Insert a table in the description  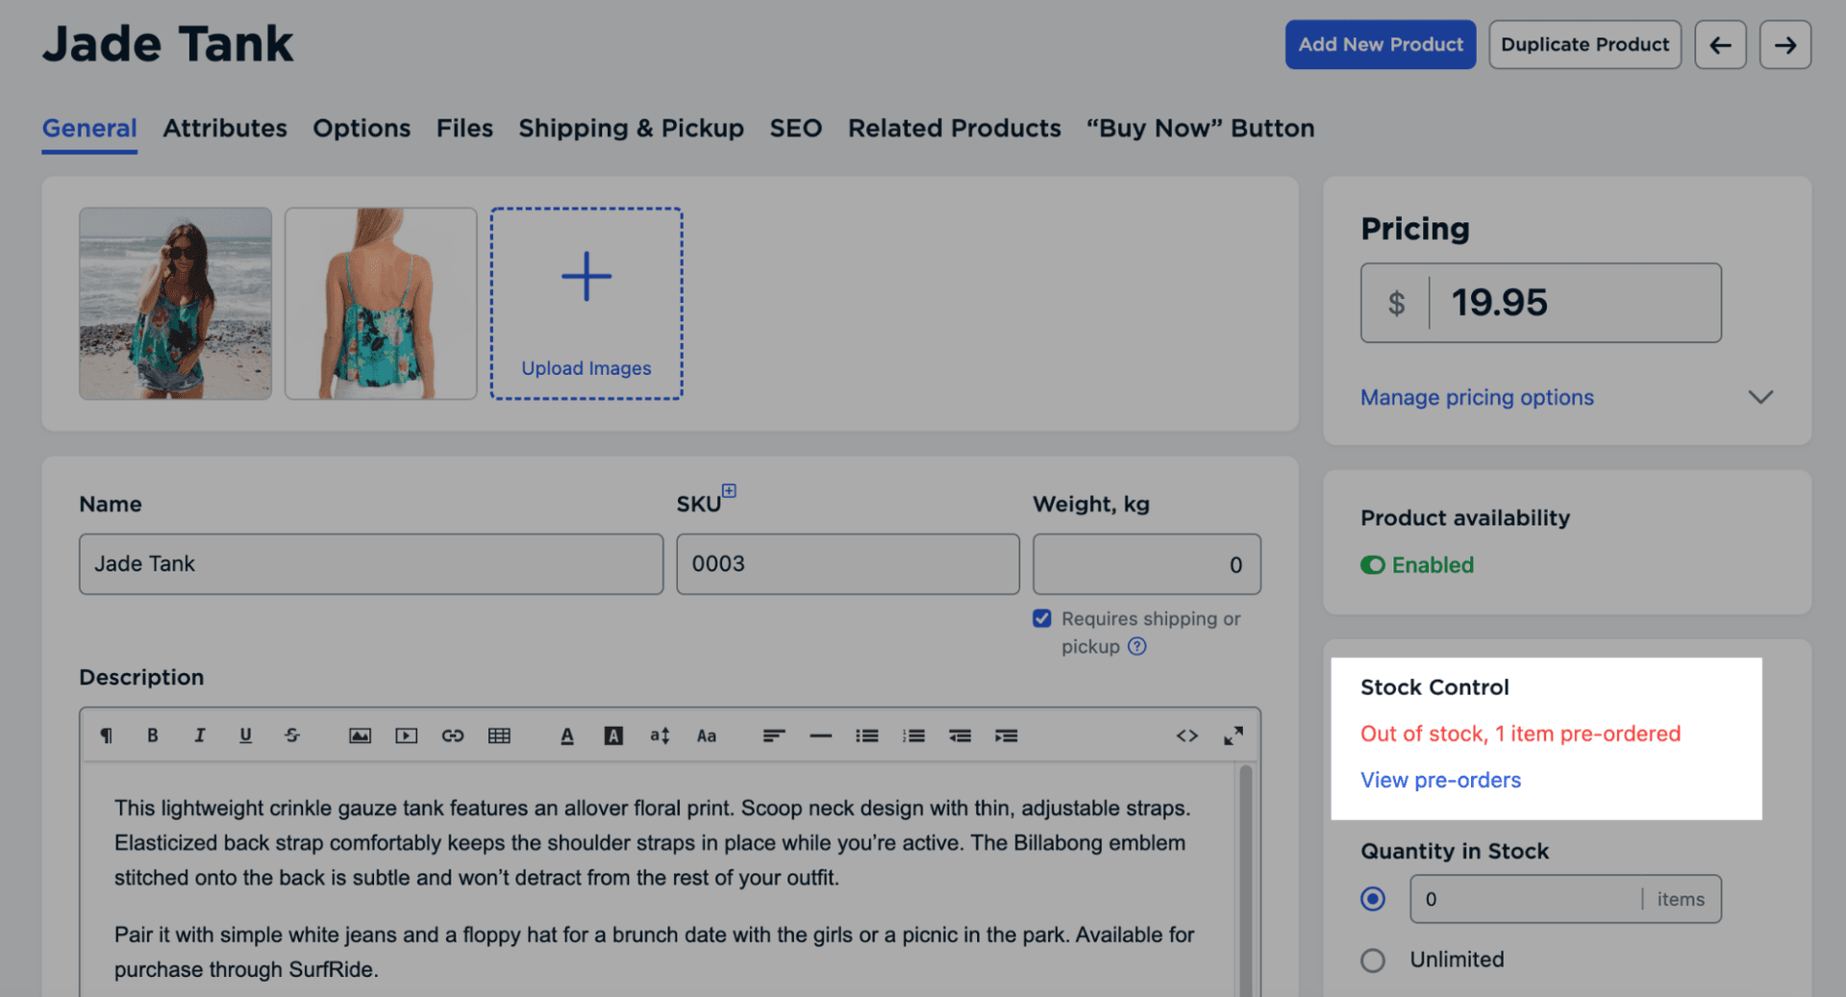499,735
